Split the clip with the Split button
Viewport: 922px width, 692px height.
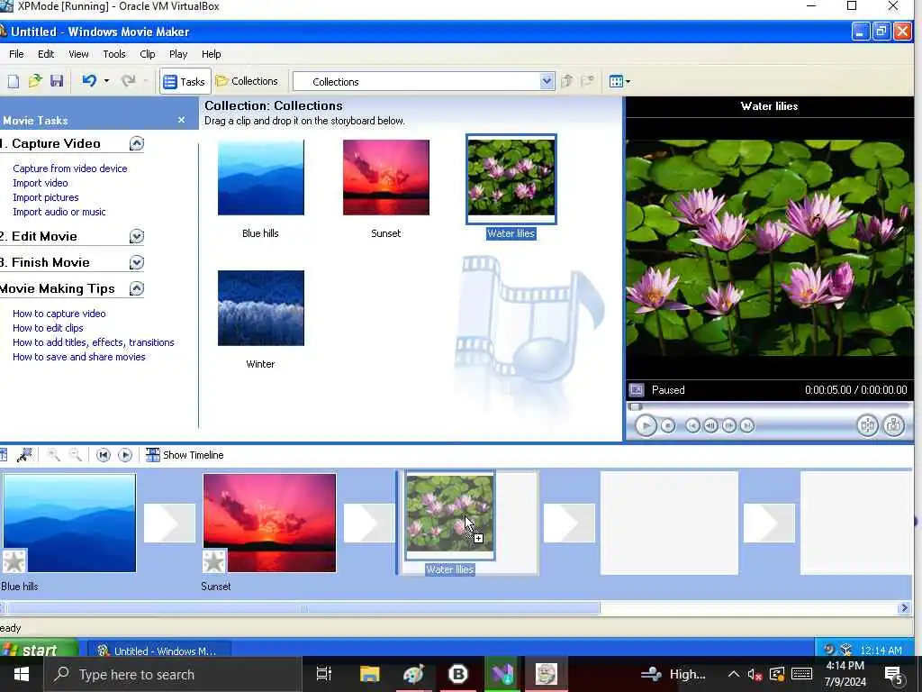coord(867,425)
